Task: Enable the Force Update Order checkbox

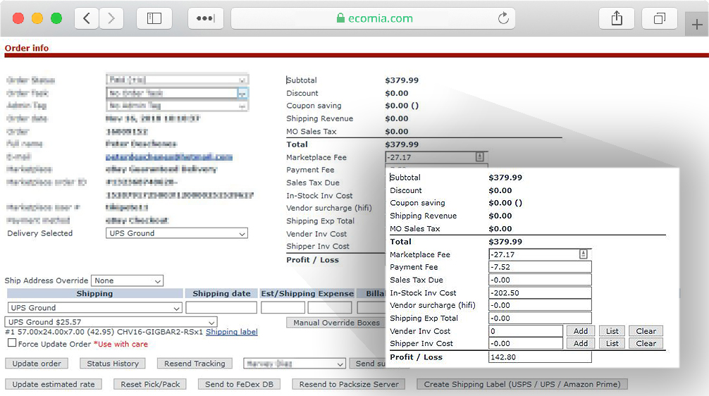Action: 12,343
